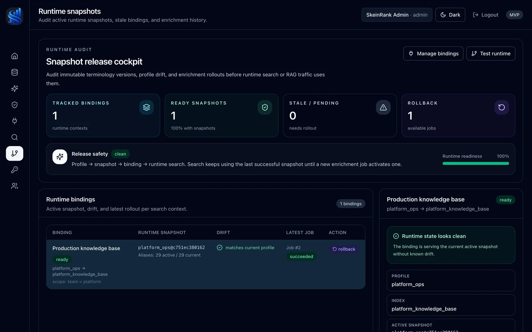532x332 pixels.
Task: Click the SkeinRank logo in the sidebar
Action: (x=15, y=16)
